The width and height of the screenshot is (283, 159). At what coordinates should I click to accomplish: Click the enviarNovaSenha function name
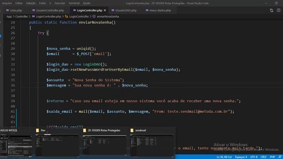pyautogui.click(x=95, y=23)
